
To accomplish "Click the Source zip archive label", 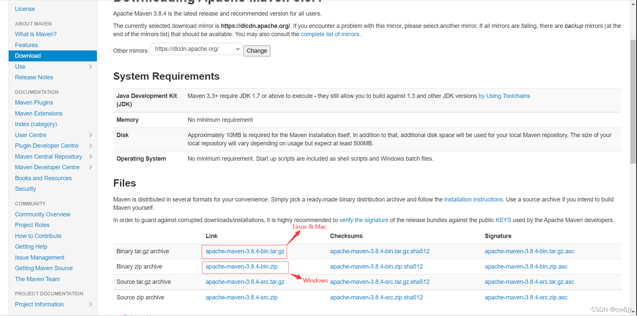I will point(140,297).
